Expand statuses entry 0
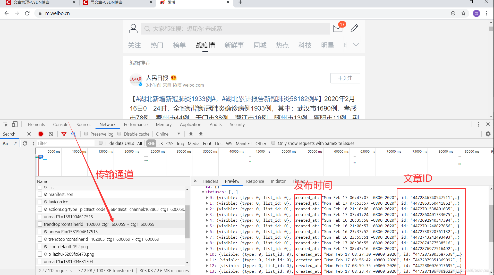Image resolution: width=494 pixels, height=275 pixels. (x=207, y=198)
